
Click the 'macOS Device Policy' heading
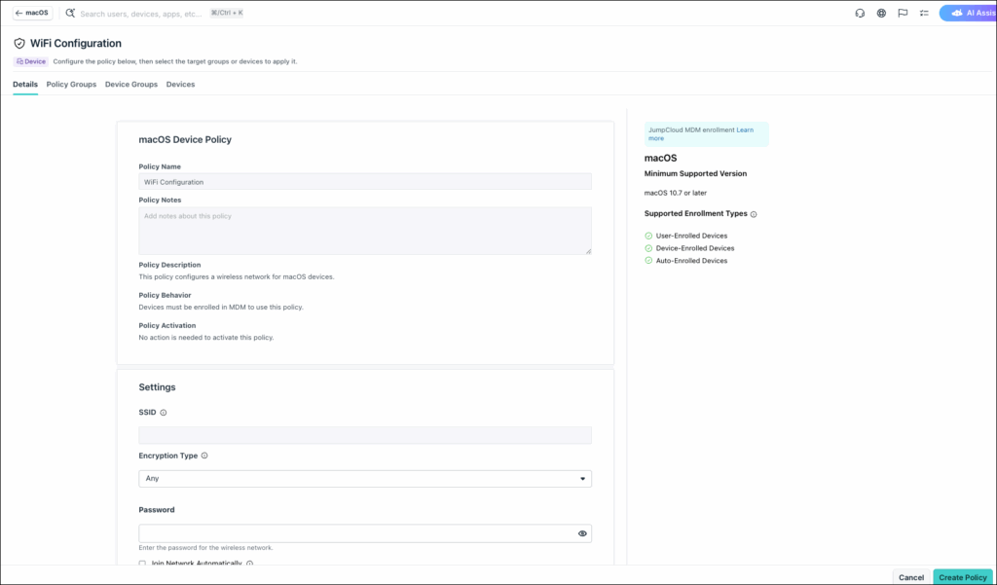185,139
